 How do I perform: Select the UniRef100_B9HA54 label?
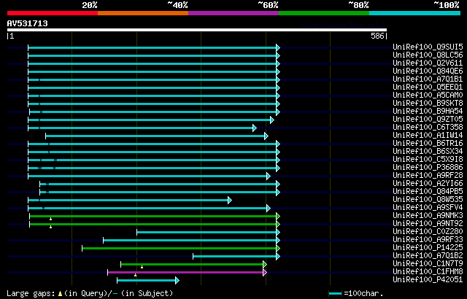[x=428, y=112]
